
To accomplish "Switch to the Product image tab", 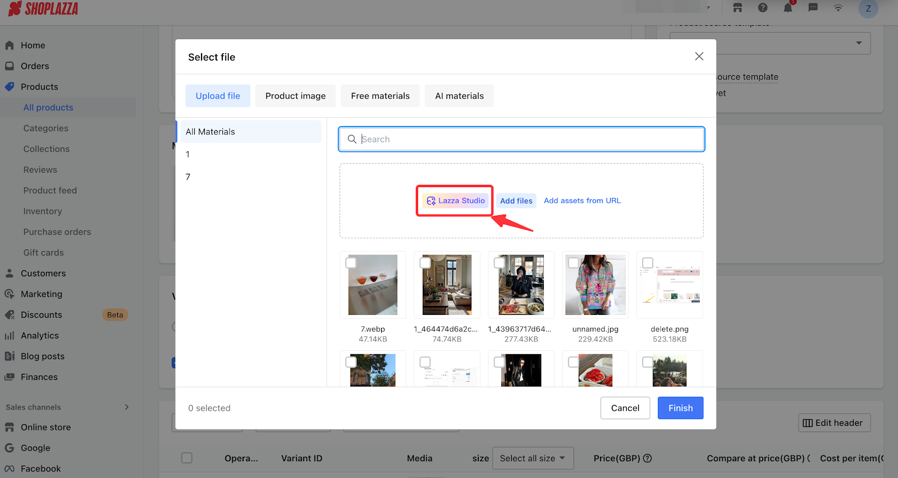I will pos(295,96).
